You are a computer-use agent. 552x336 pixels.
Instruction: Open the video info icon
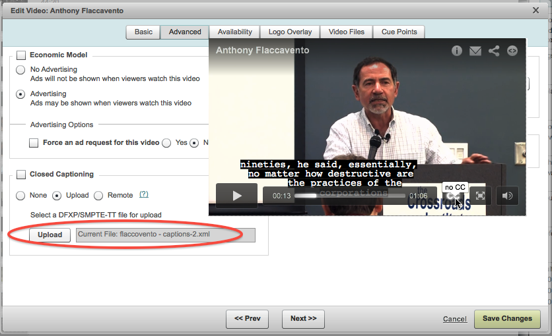(457, 51)
